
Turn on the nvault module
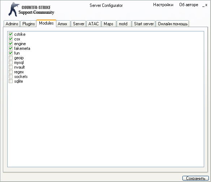10,67
